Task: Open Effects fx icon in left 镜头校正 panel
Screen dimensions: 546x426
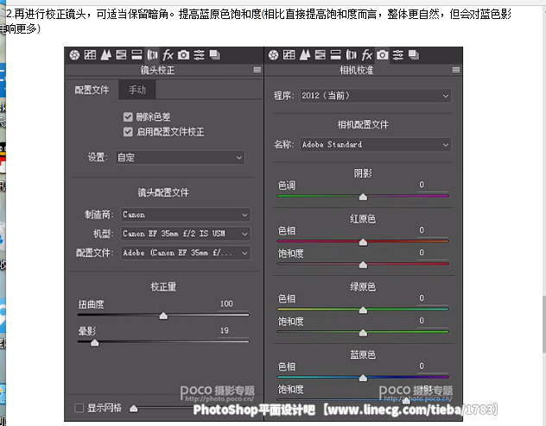Action: pos(168,55)
